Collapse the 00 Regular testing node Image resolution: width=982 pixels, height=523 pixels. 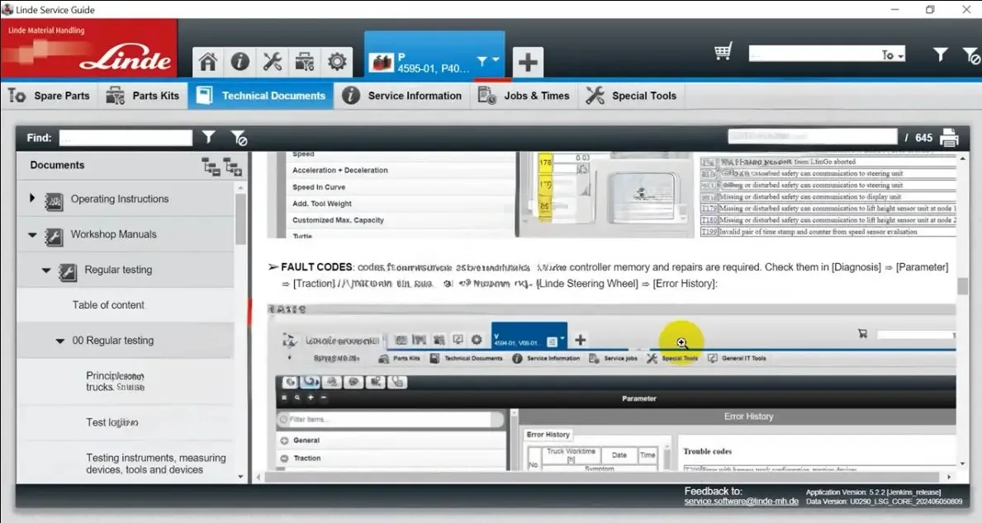click(60, 341)
